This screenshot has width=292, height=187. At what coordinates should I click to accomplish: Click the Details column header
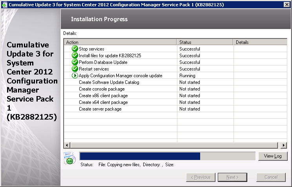[260, 42]
